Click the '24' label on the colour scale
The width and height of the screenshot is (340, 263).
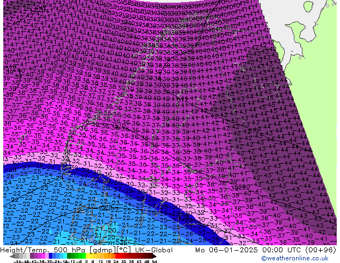pyautogui.click(x=116, y=262)
